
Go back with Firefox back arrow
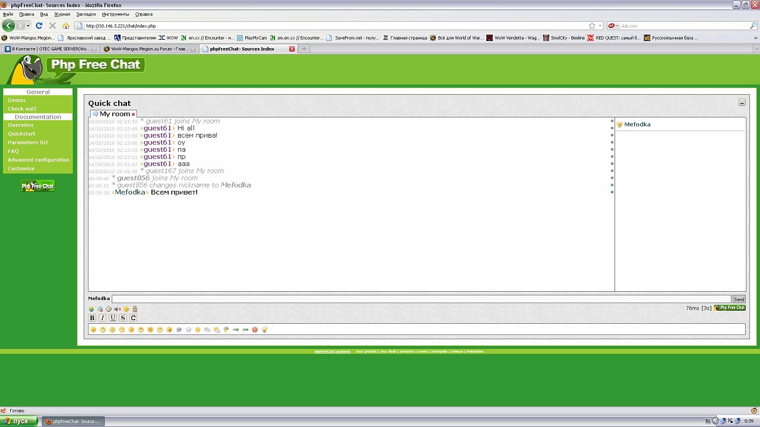coord(8,26)
